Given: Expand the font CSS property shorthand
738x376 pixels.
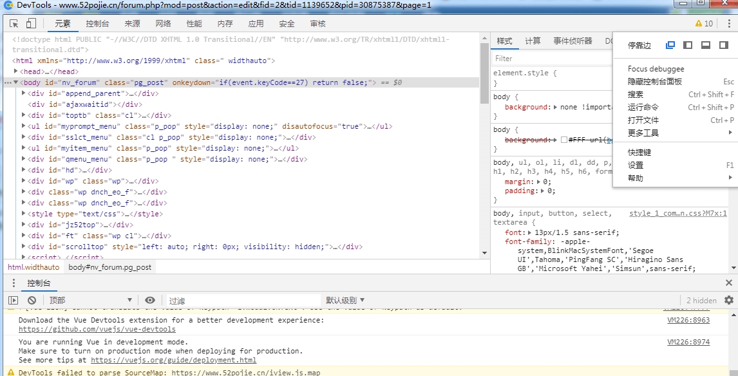Looking at the screenshot, I should pos(531,232).
